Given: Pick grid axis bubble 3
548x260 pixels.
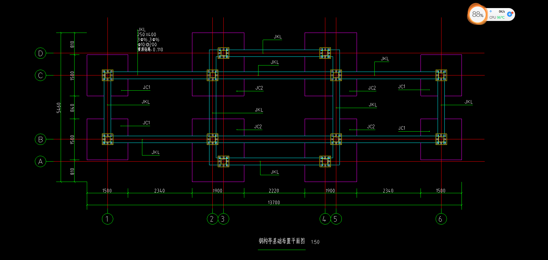Looking at the screenshot, I should tap(223, 219).
